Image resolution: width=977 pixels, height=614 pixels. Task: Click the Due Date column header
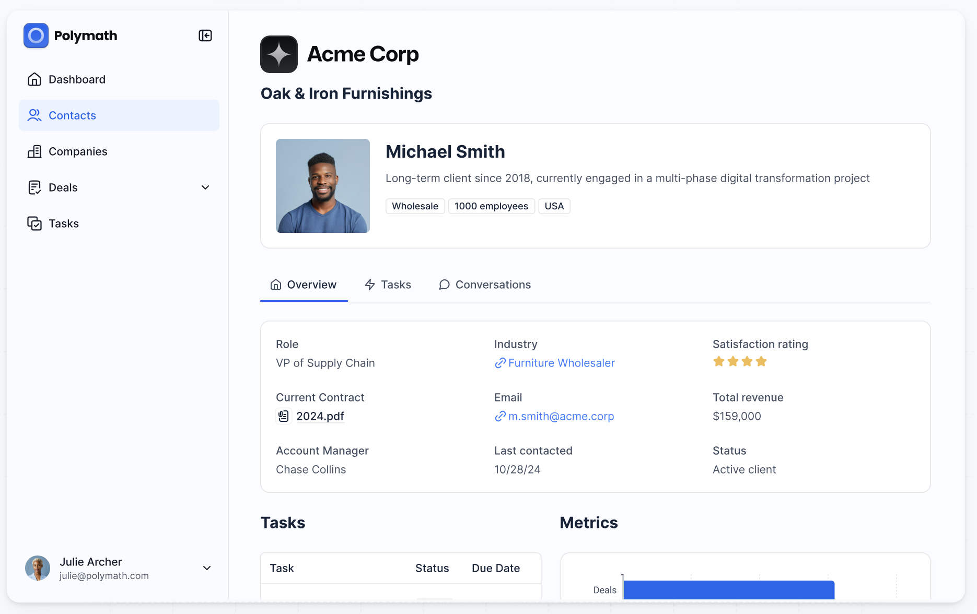pos(496,568)
